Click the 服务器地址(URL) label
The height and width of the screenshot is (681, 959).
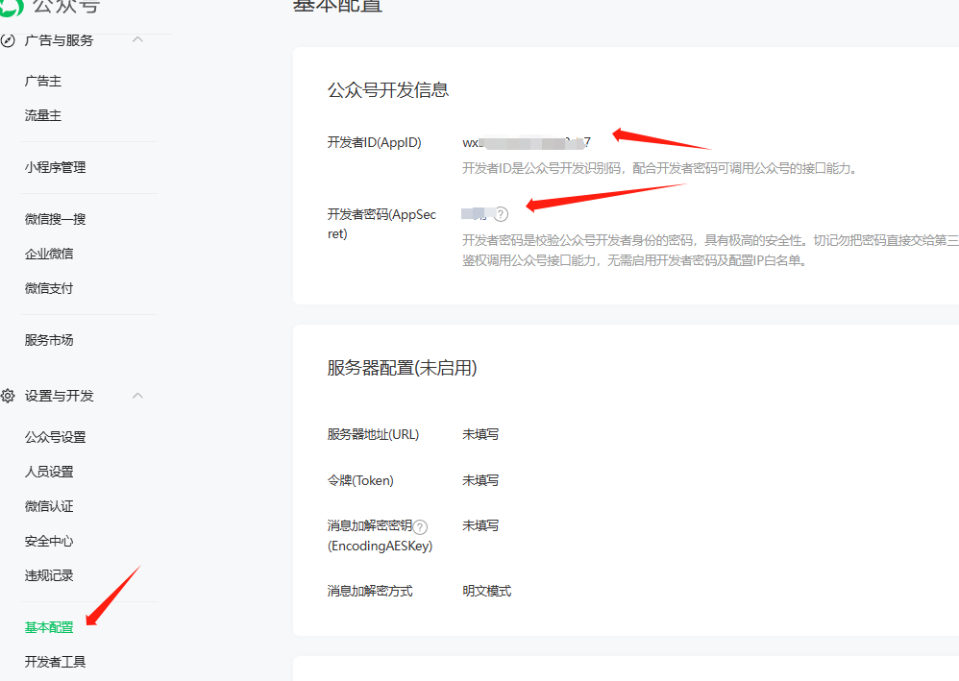(x=373, y=434)
